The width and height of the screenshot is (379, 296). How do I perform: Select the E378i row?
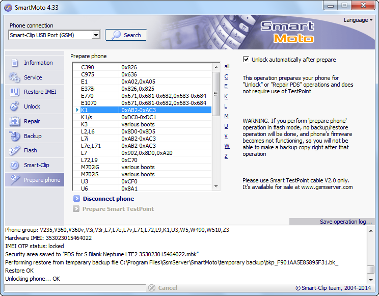point(143,89)
